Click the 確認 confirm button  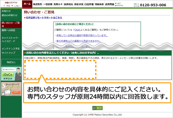click(x=97, y=108)
